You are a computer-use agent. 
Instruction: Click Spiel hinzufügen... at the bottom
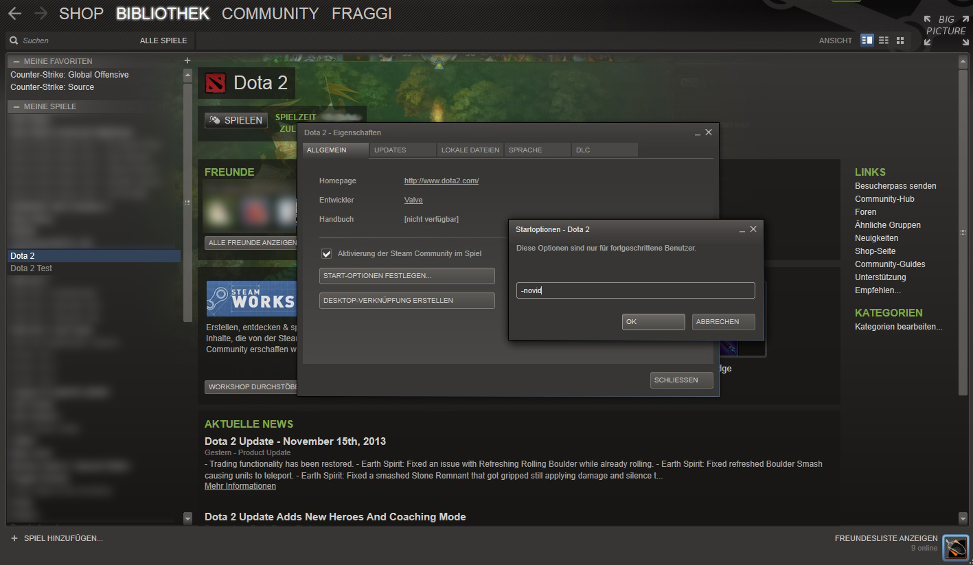click(x=63, y=538)
